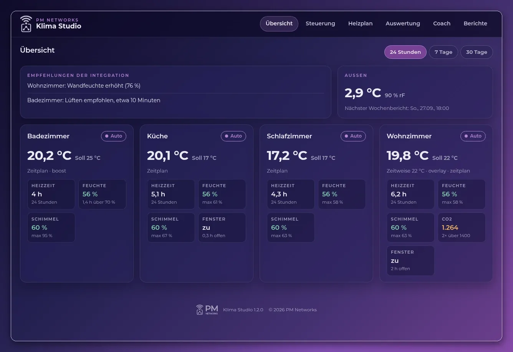
Task: Select the Küche Feuchte tile
Action: (222, 194)
